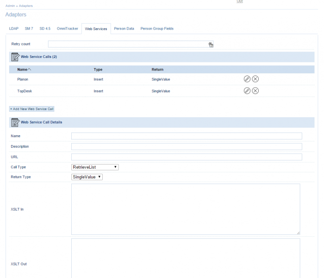This screenshot has height=278, width=324.
Task: Select the Planon row name
Action: pyautogui.click(x=23, y=79)
